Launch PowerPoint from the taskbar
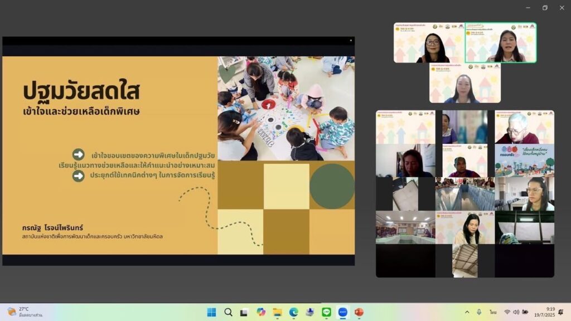Image resolution: width=571 pixels, height=321 pixels. (x=359, y=312)
